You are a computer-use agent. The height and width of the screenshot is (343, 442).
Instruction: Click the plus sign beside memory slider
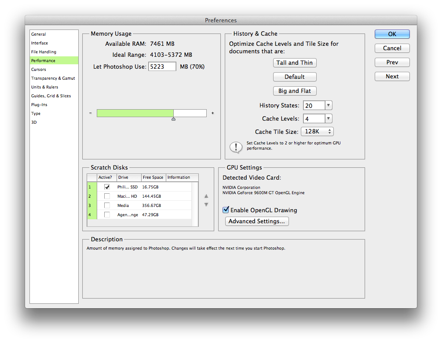[212, 113]
